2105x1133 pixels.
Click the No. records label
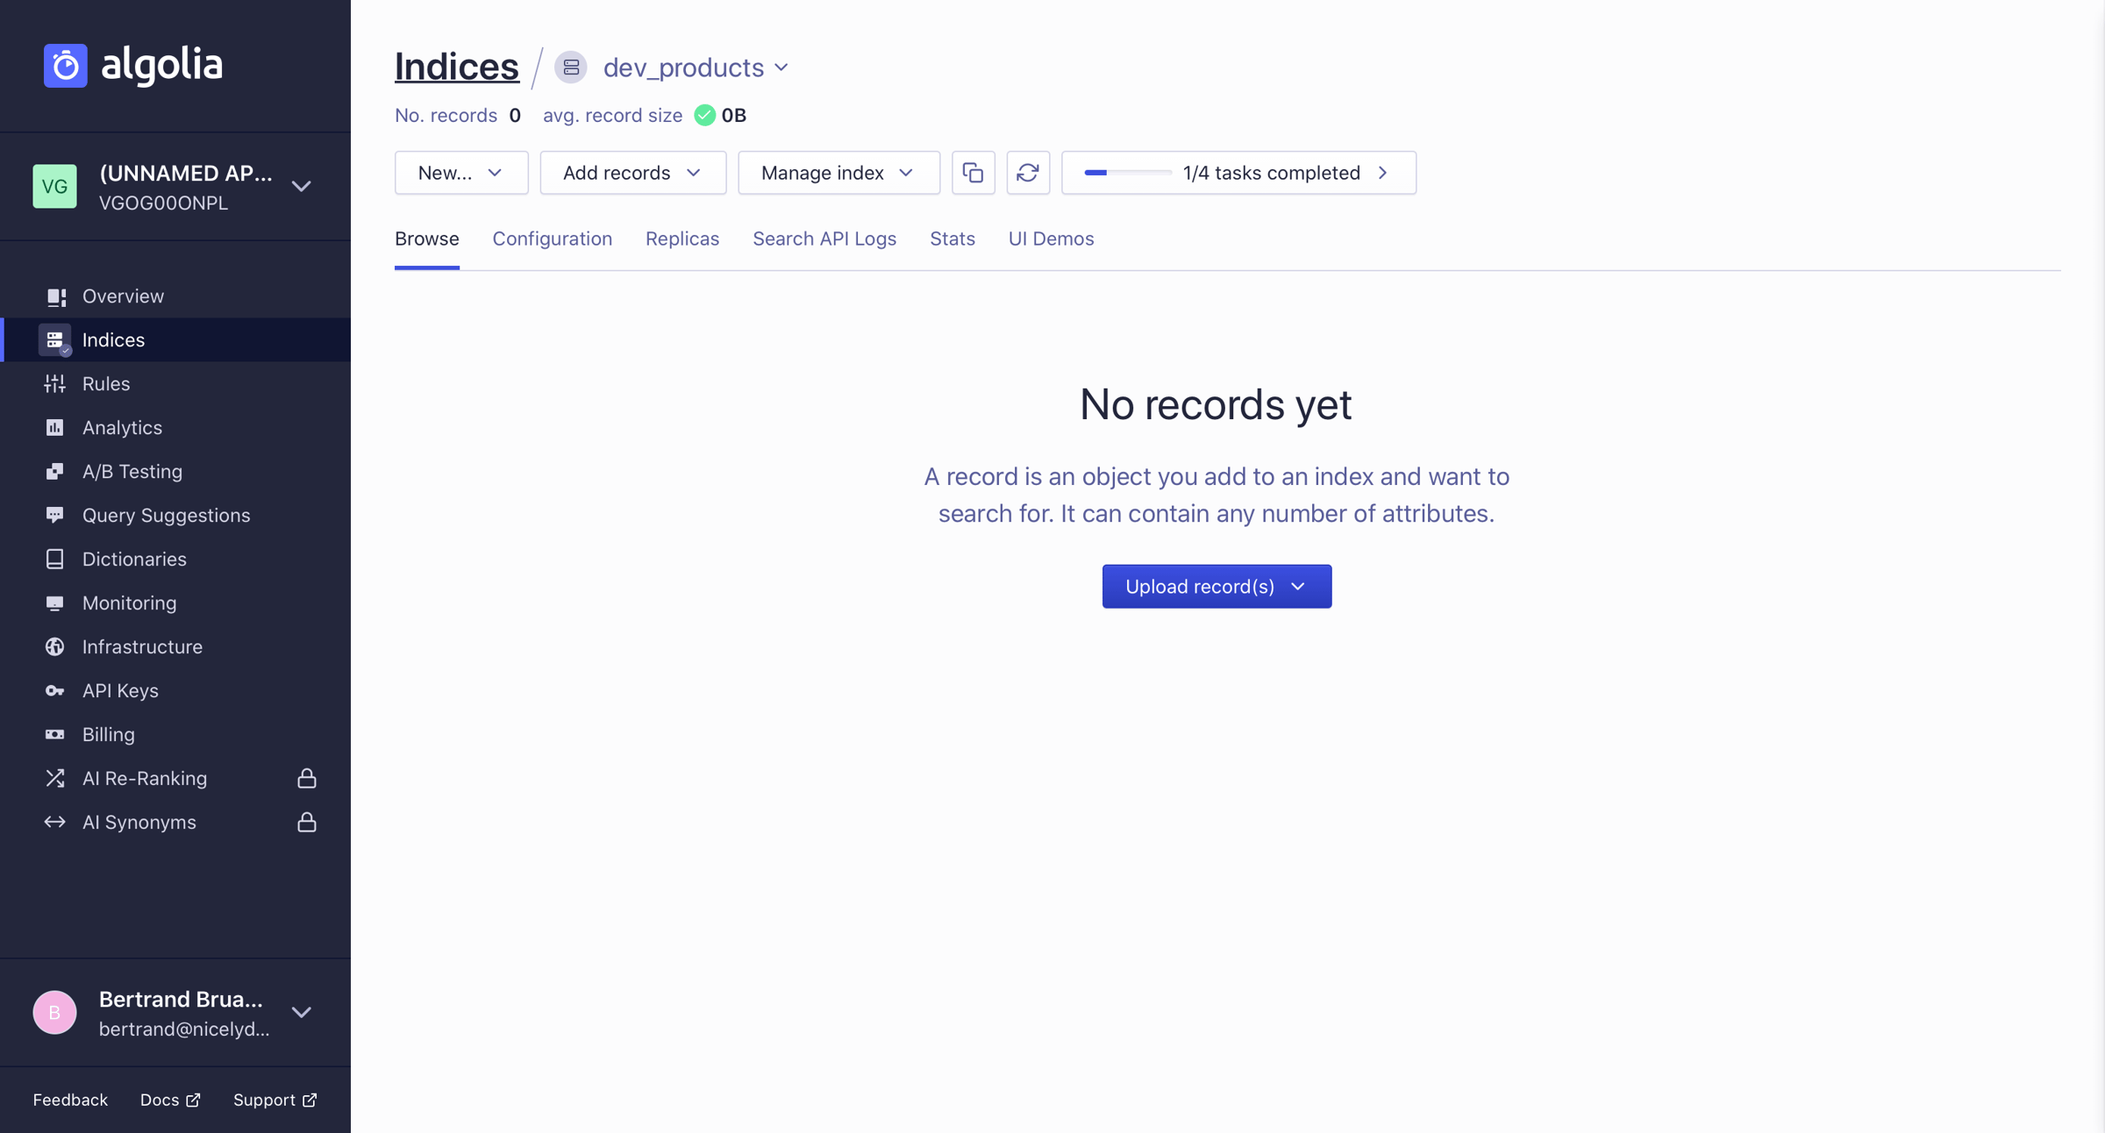click(x=446, y=115)
